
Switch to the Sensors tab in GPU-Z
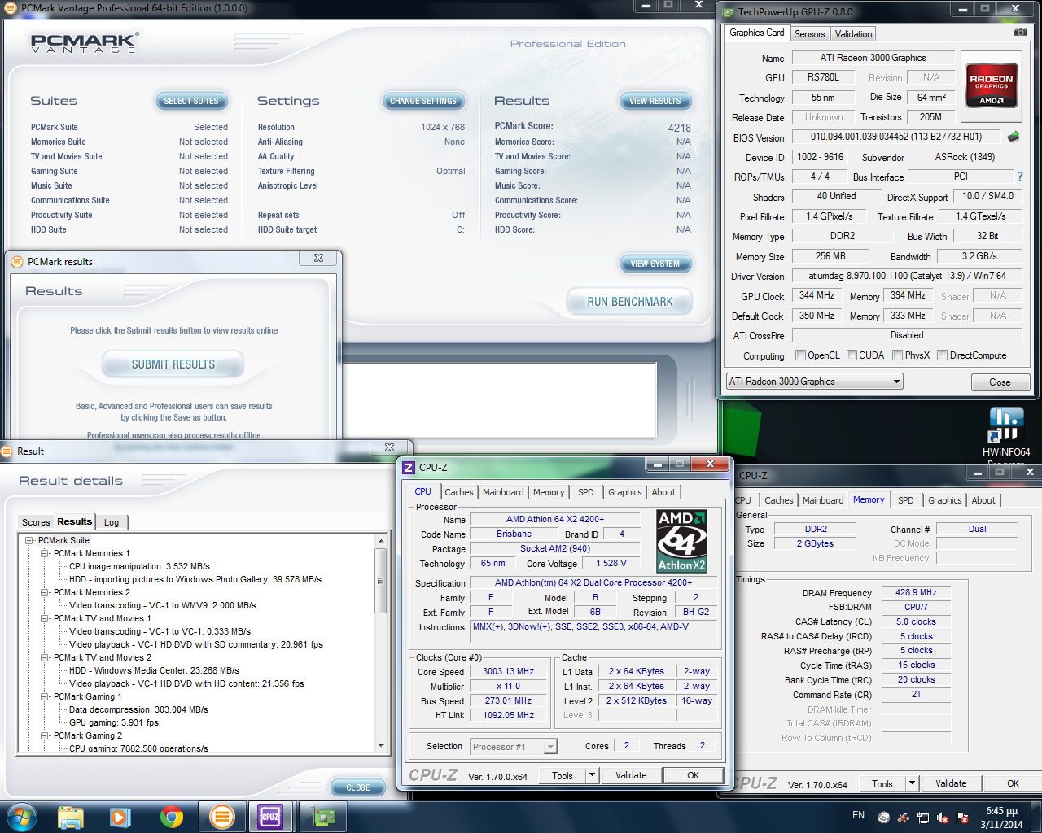[809, 34]
